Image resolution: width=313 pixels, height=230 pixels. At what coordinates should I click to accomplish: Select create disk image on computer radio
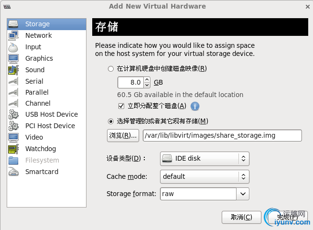(x=111, y=69)
